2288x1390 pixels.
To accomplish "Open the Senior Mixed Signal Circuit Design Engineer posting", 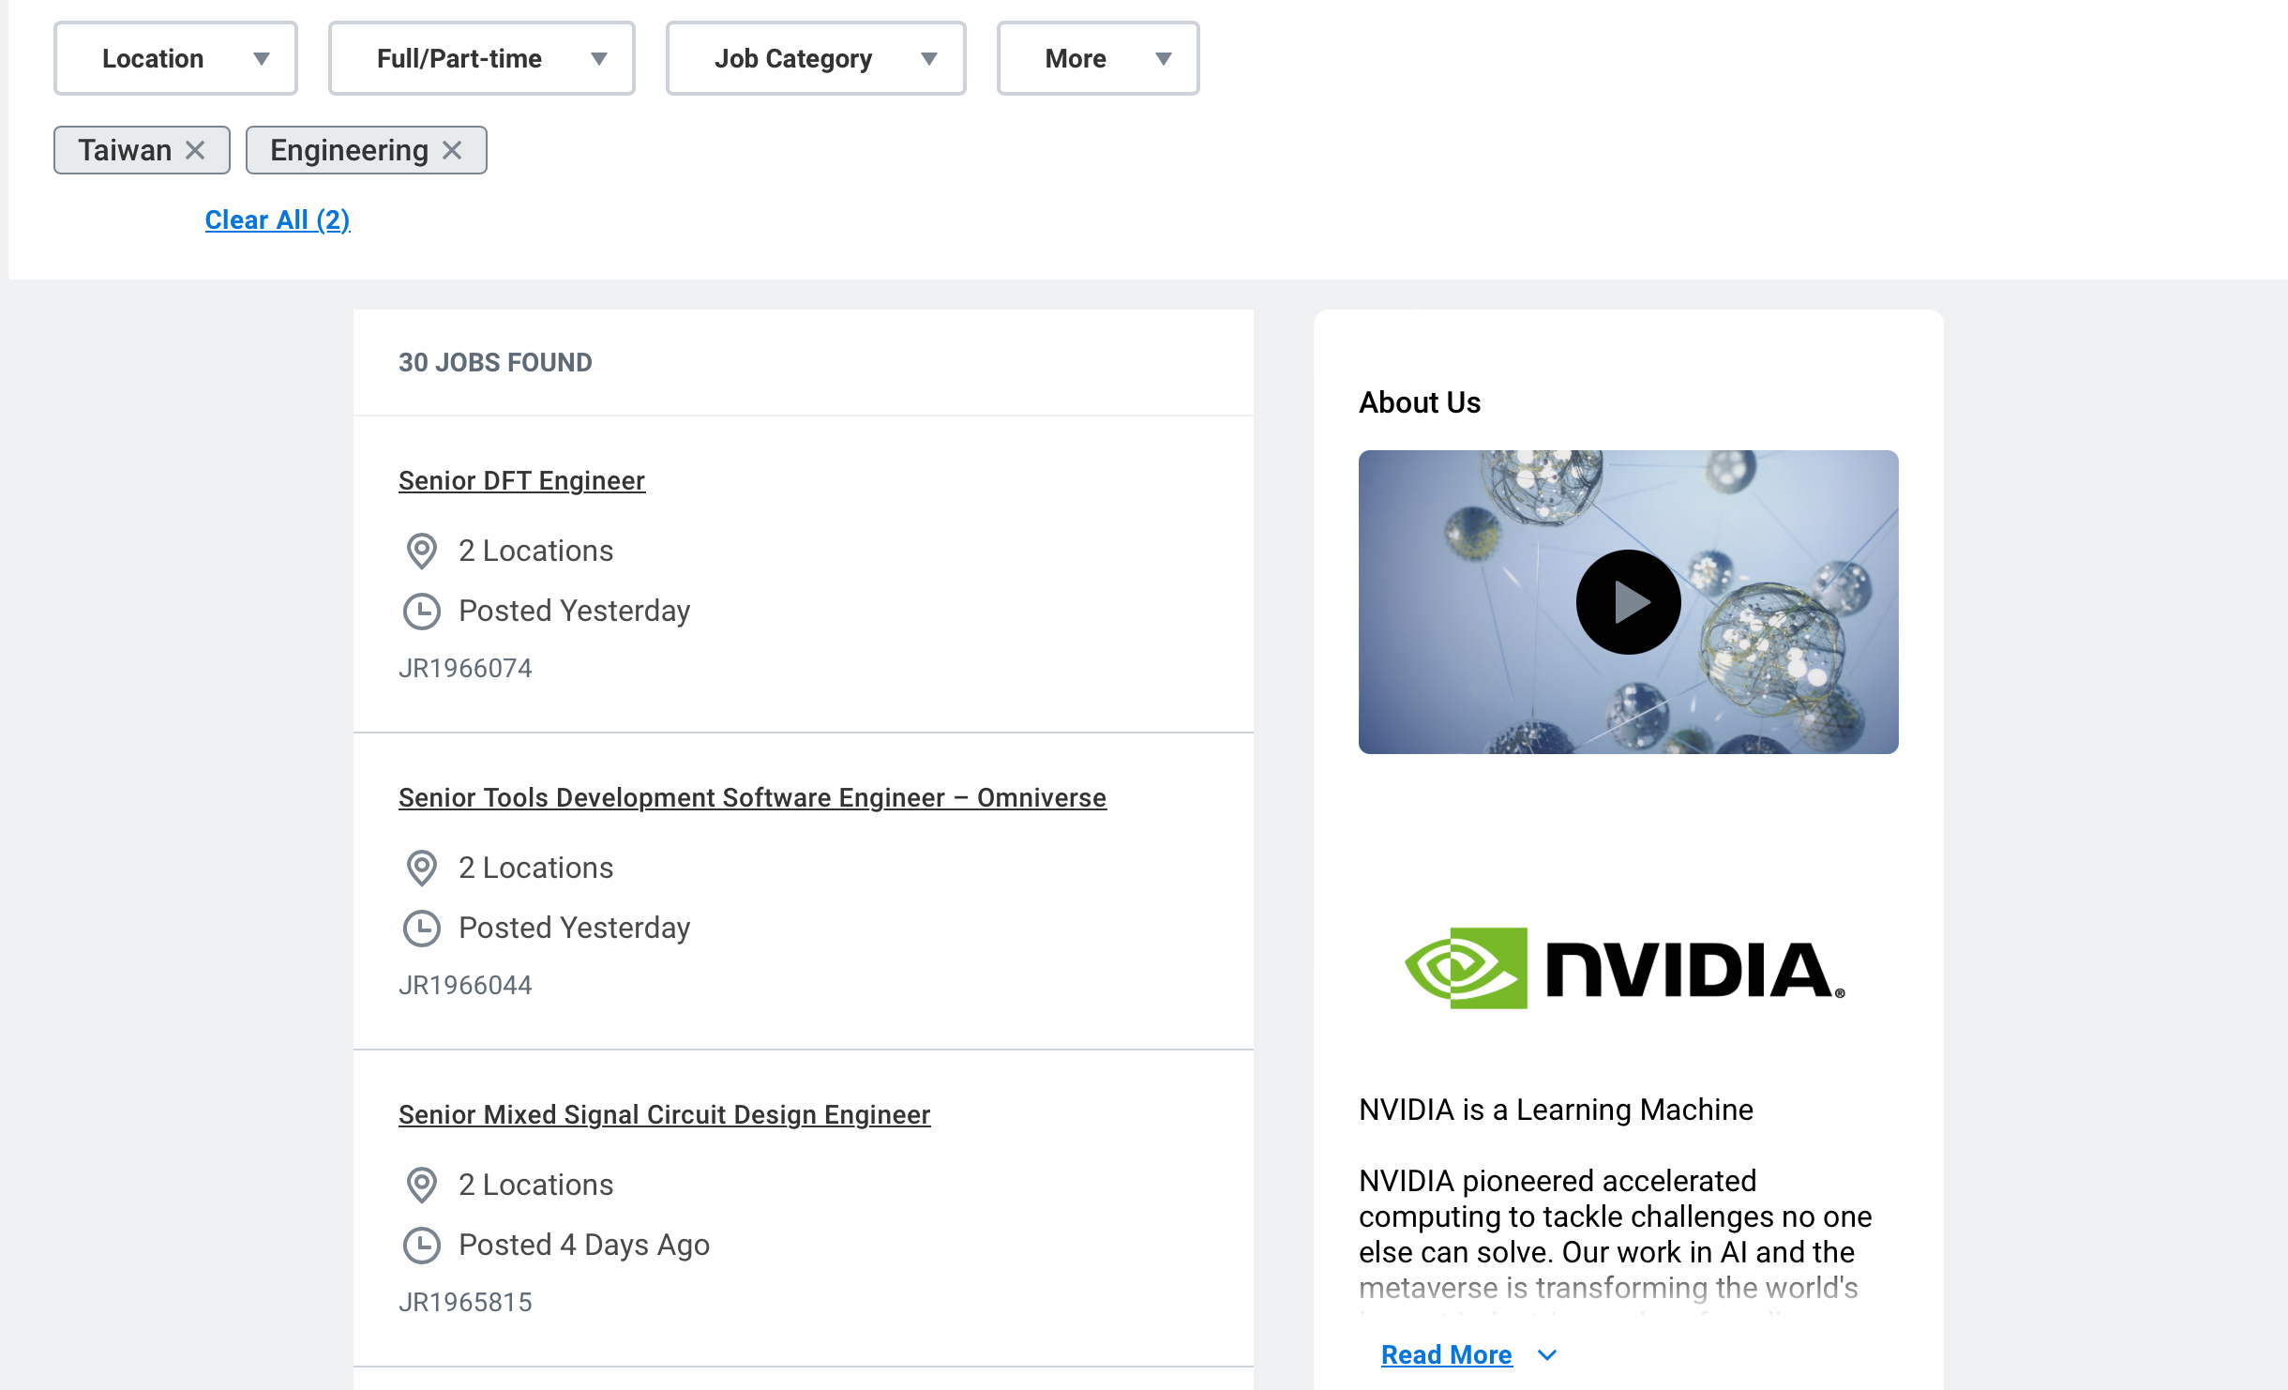I will coord(664,1114).
